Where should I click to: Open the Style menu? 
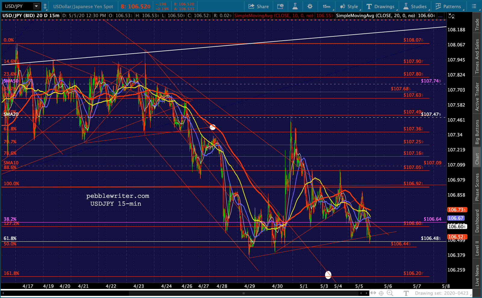349,6
